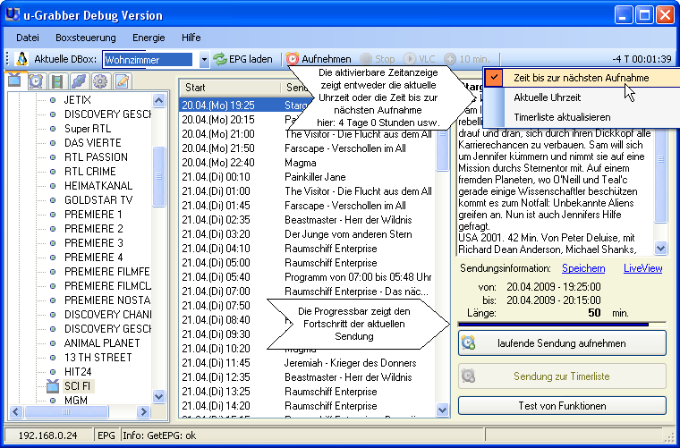Click the broadcast progress bar
Viewport: 680px width, 448px height.
coord(562,324)
